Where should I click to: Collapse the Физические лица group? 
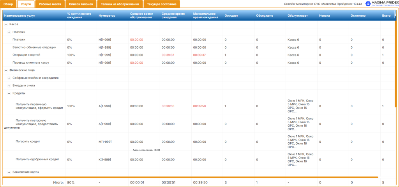point(6,70)
